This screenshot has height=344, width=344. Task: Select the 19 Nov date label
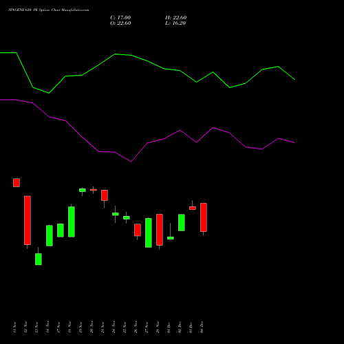tap(80, 327)
